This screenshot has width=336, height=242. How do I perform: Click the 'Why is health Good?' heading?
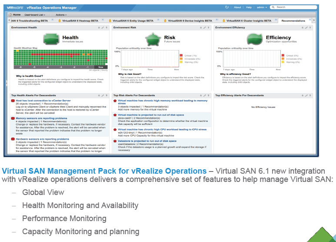pos(30,76)
